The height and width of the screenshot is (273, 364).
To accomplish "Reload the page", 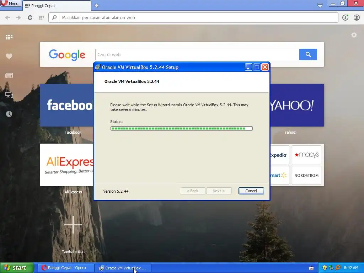I will point(30,18).
